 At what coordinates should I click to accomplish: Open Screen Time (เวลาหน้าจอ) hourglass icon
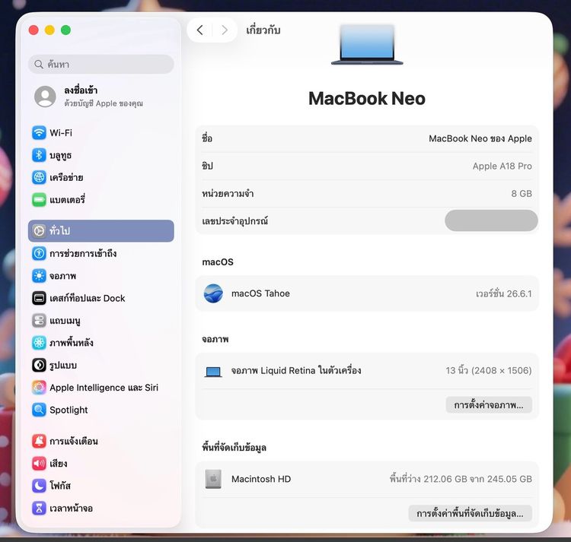coord(39,509)
